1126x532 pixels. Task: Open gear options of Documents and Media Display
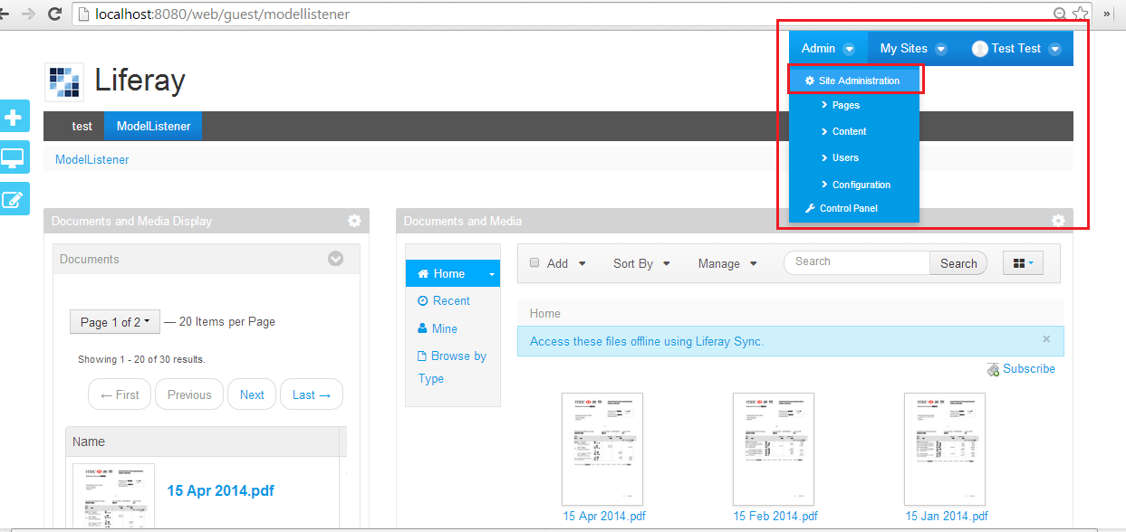pos(354,221)
